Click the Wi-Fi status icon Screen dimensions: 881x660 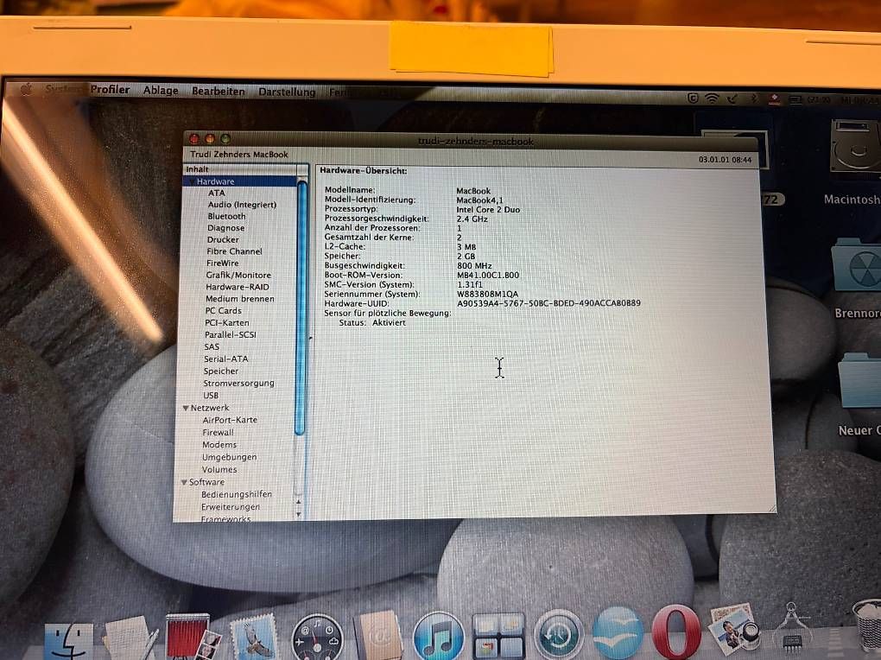tap(712, 98)
